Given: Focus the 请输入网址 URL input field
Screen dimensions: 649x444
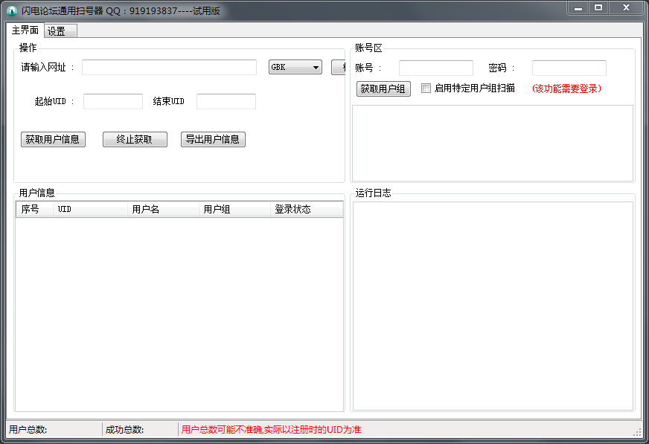Looking at the screenshot, I should [169, 68].
